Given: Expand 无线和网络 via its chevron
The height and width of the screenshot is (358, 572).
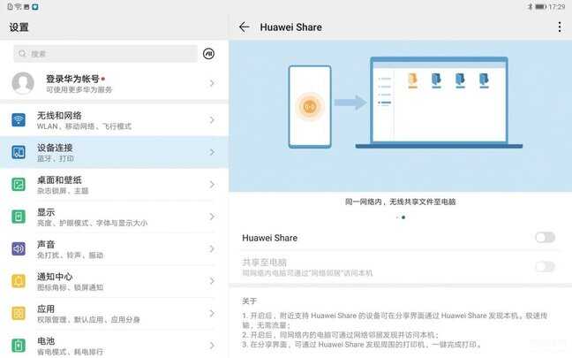Looking at the screenshot, I should [x=212, y=120].
